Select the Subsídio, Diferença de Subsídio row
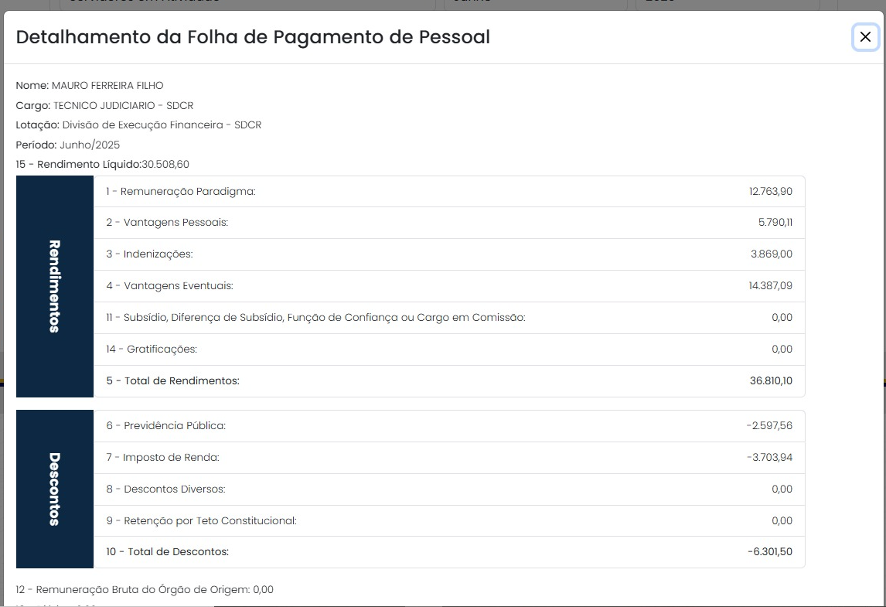This screenshot has width=886, height=607. coord(448,318)
